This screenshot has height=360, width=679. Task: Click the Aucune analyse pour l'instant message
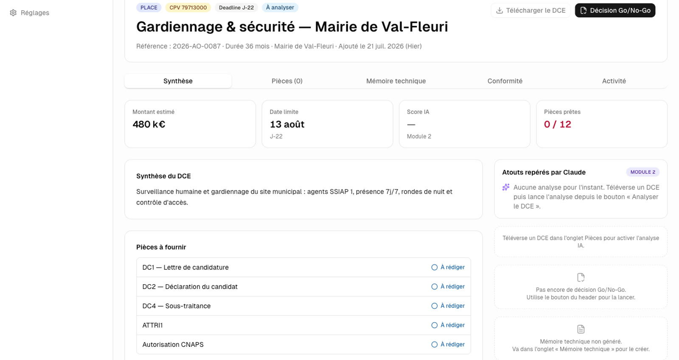coord(586,197)
